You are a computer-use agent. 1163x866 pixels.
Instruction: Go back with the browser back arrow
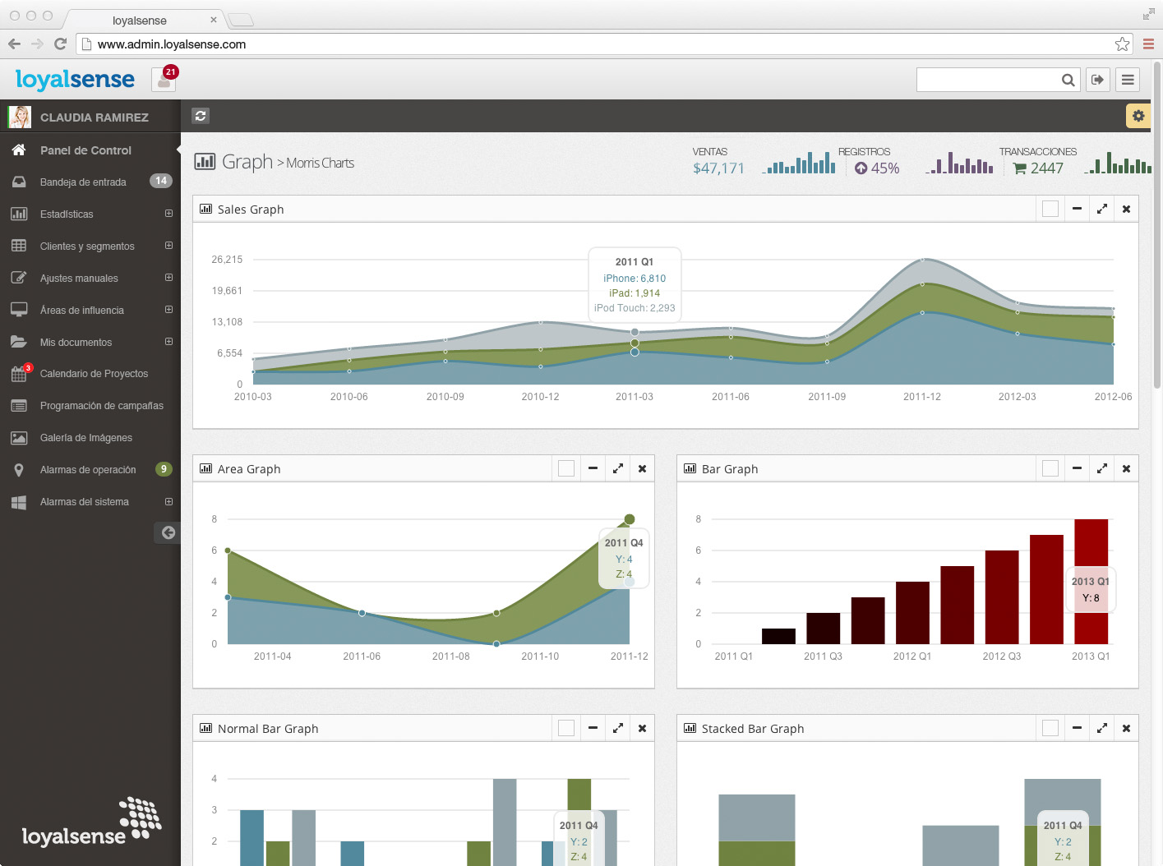[14, 44]
